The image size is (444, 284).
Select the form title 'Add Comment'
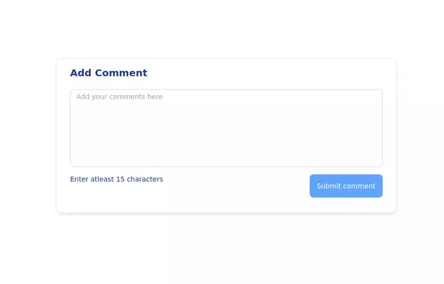pyautogui.click(x=109, y=73)
